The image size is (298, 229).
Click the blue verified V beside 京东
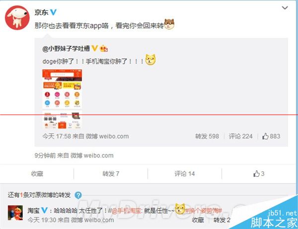53,12
